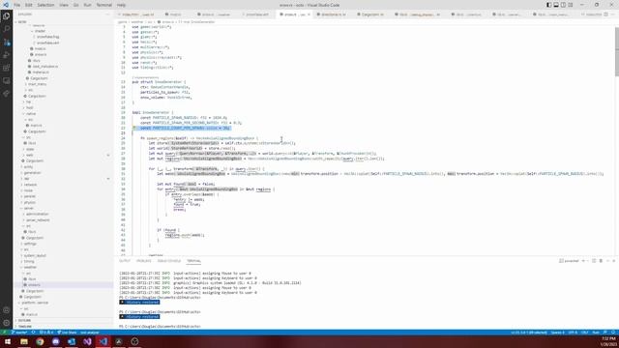
Task: Open the Manage gear in the activity bar
Action: [x=7, y=323]
